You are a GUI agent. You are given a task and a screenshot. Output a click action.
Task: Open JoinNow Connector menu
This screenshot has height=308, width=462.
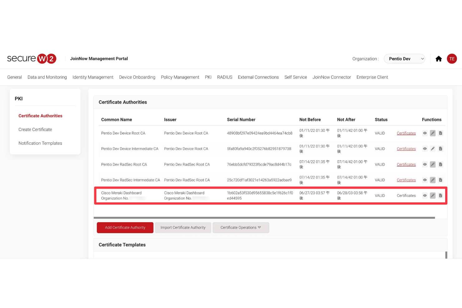[x=332, y=77]
